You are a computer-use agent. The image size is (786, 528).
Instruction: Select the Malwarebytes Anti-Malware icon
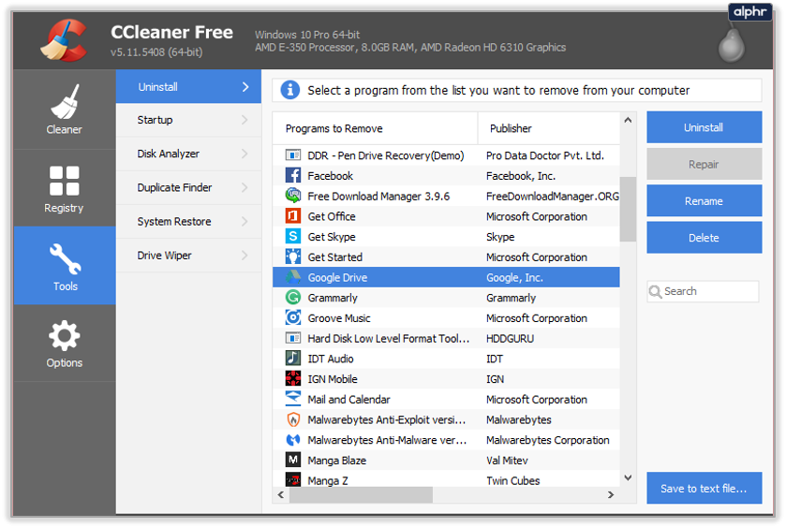point(292,440)
